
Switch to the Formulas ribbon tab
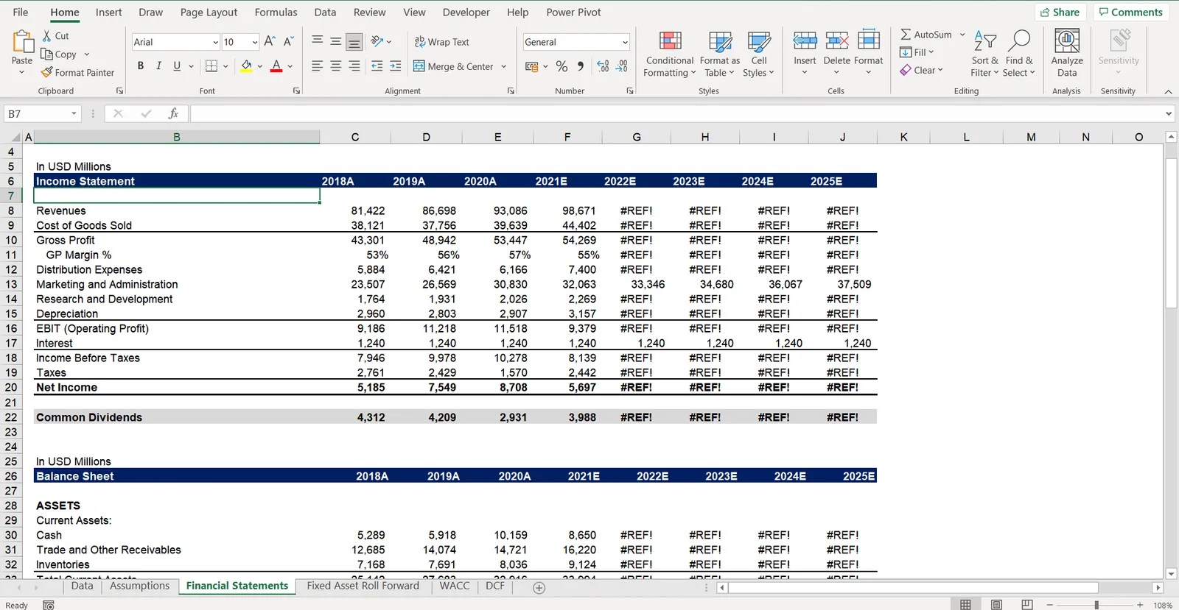(276, 13)
